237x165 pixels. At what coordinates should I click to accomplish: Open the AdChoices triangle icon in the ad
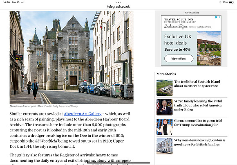point(217,17)
